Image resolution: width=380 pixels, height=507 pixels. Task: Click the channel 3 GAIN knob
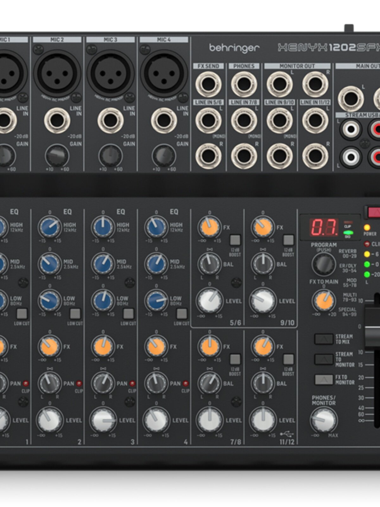[x=111, y=156]
